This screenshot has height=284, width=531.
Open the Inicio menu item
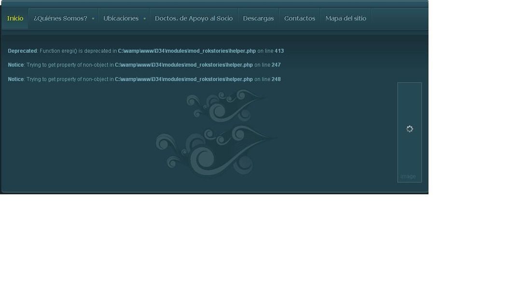(15, 18)
